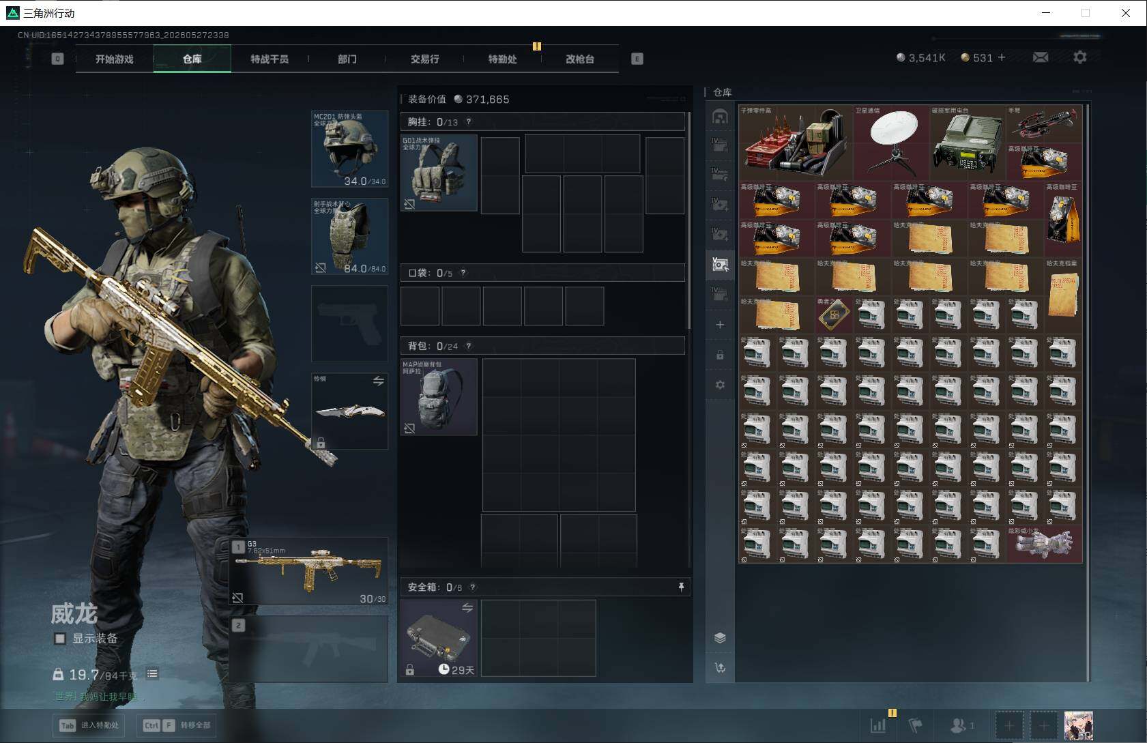Select the knife melee slot
This screenshot has height=743, width=1147.
[x=349, y=411]
